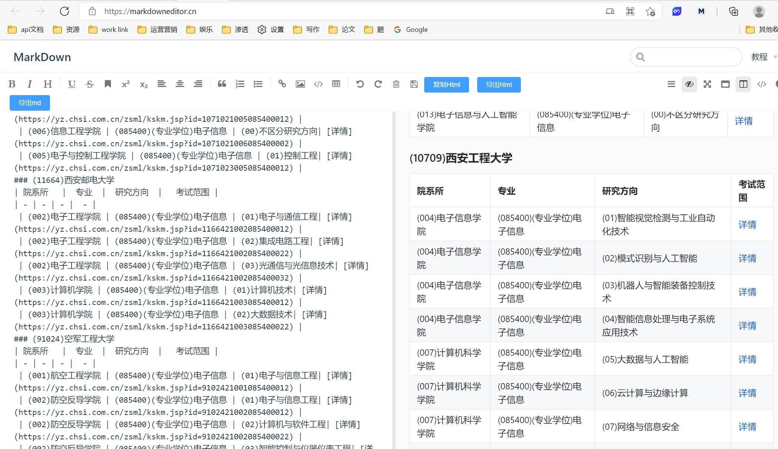Open 详情 link for 智能视觉检测与工业自动化技术

(747, 225)
